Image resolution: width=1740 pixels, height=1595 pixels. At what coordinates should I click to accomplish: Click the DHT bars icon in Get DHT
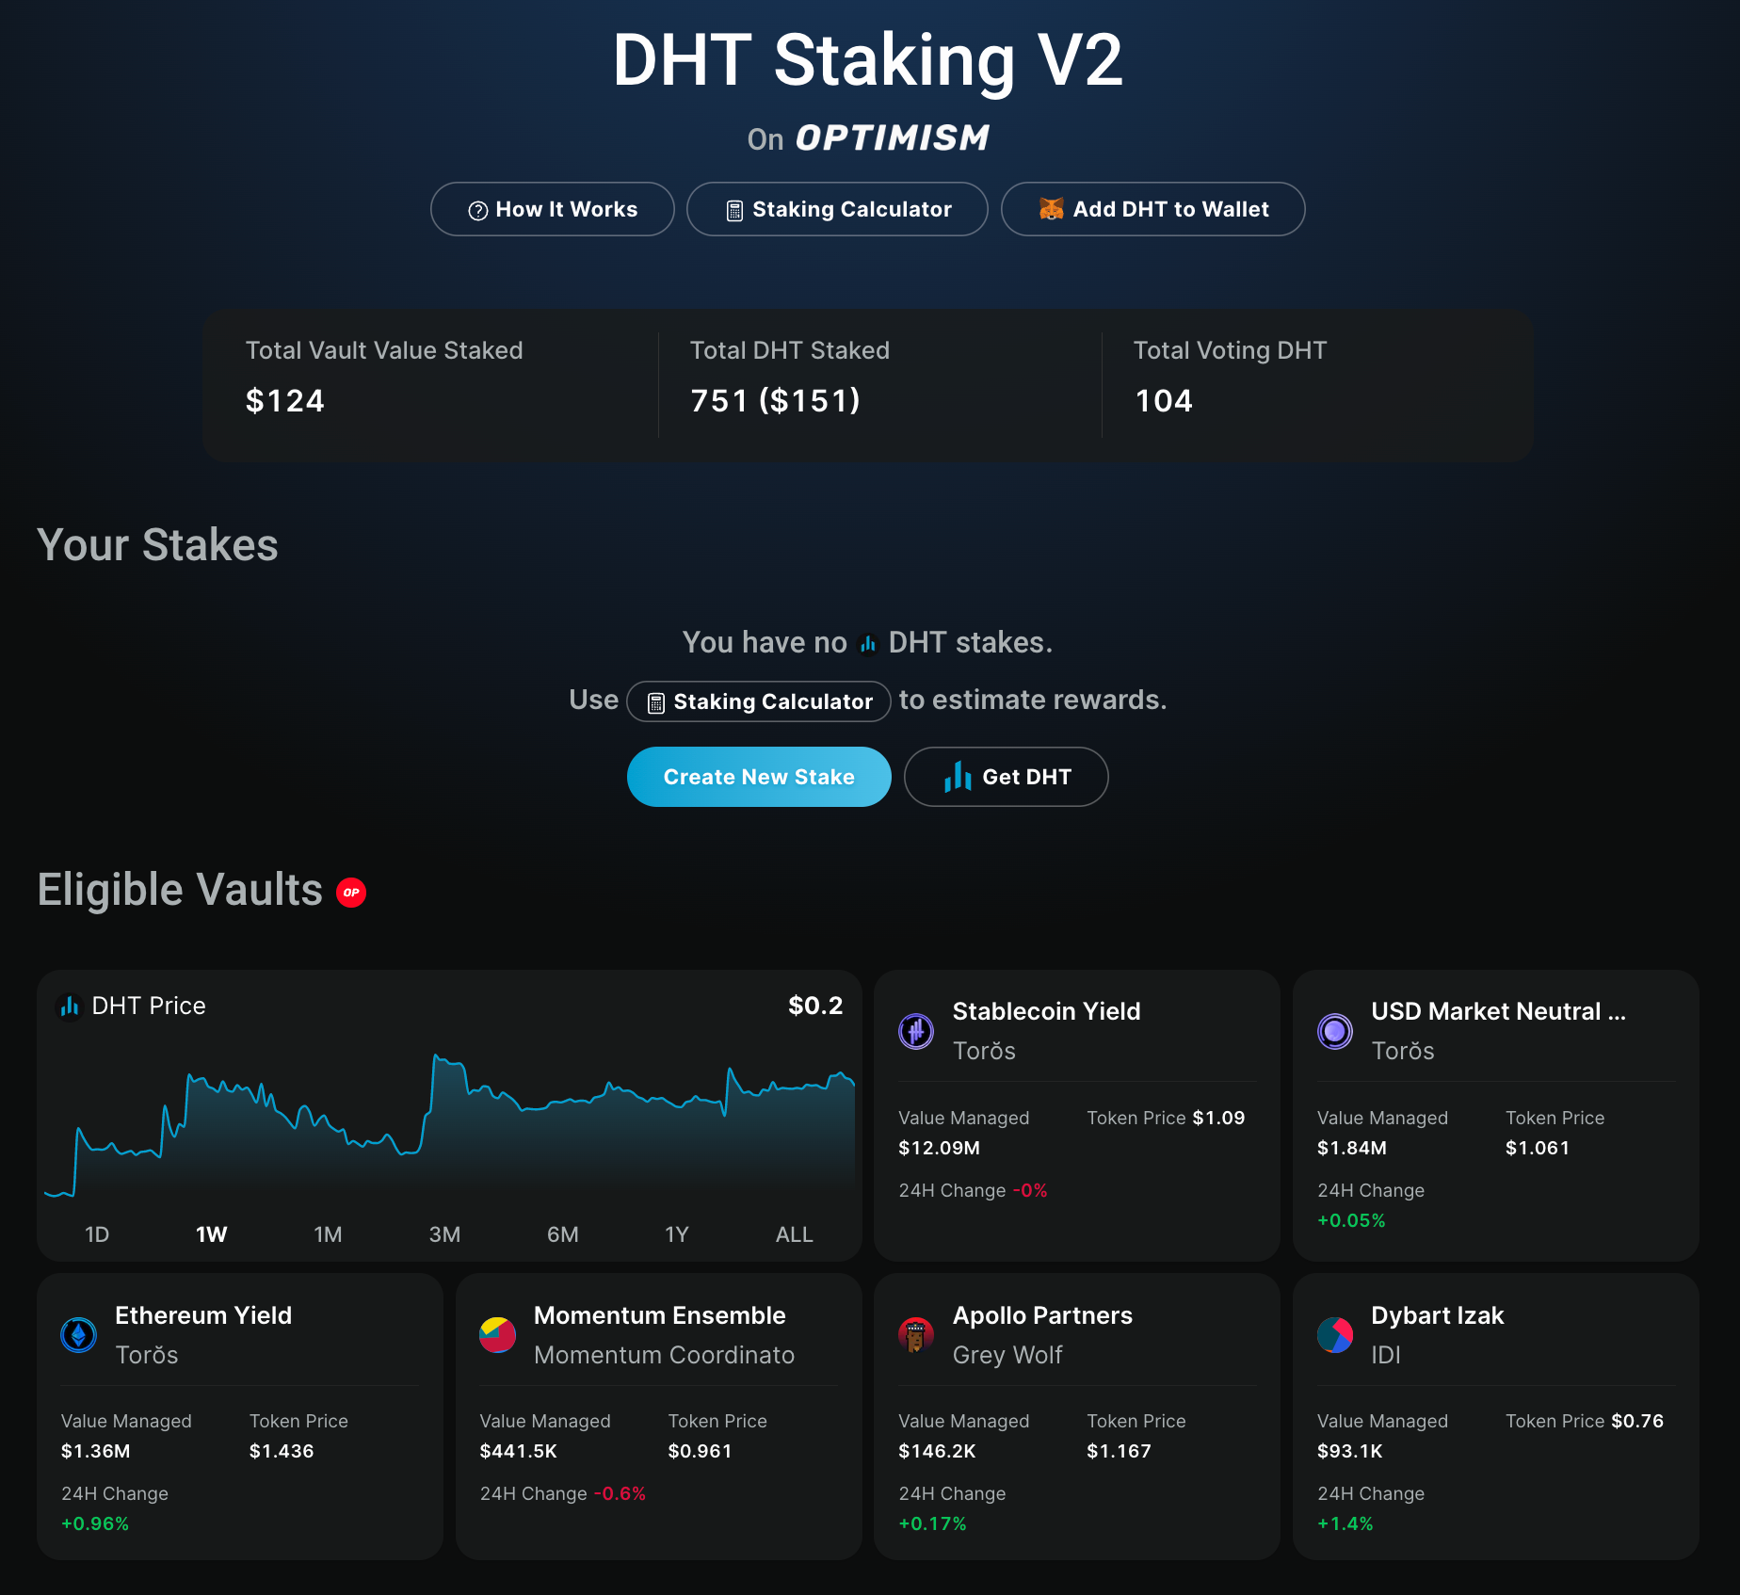point(958,777)
